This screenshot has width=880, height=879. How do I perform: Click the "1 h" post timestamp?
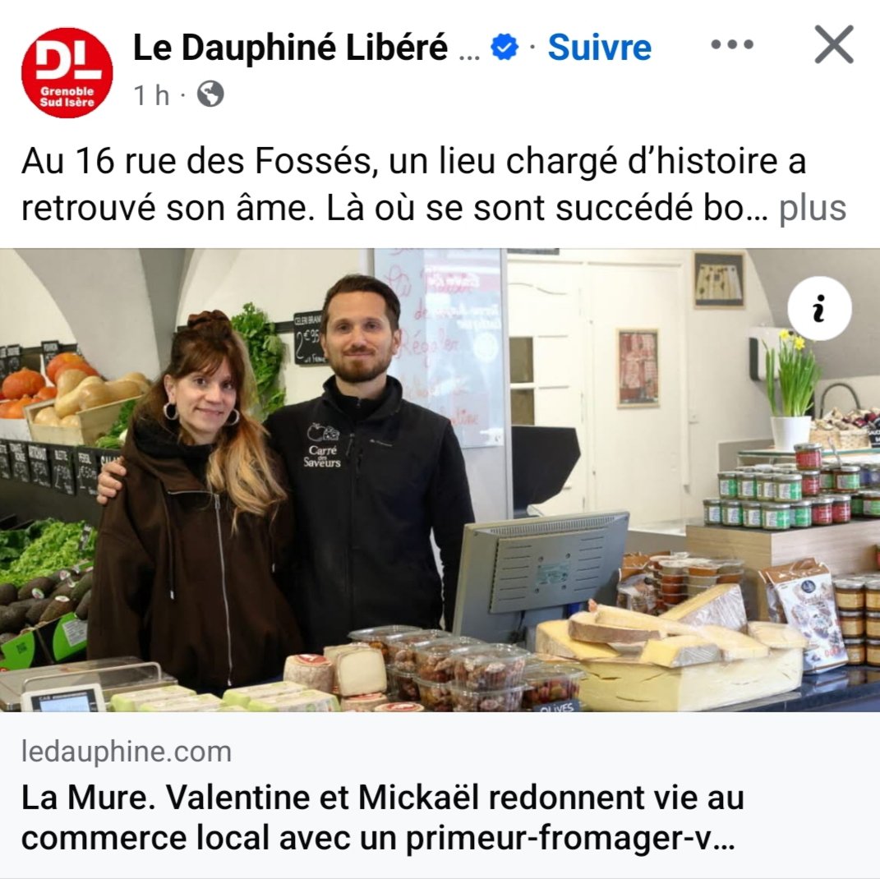(151, 94)
